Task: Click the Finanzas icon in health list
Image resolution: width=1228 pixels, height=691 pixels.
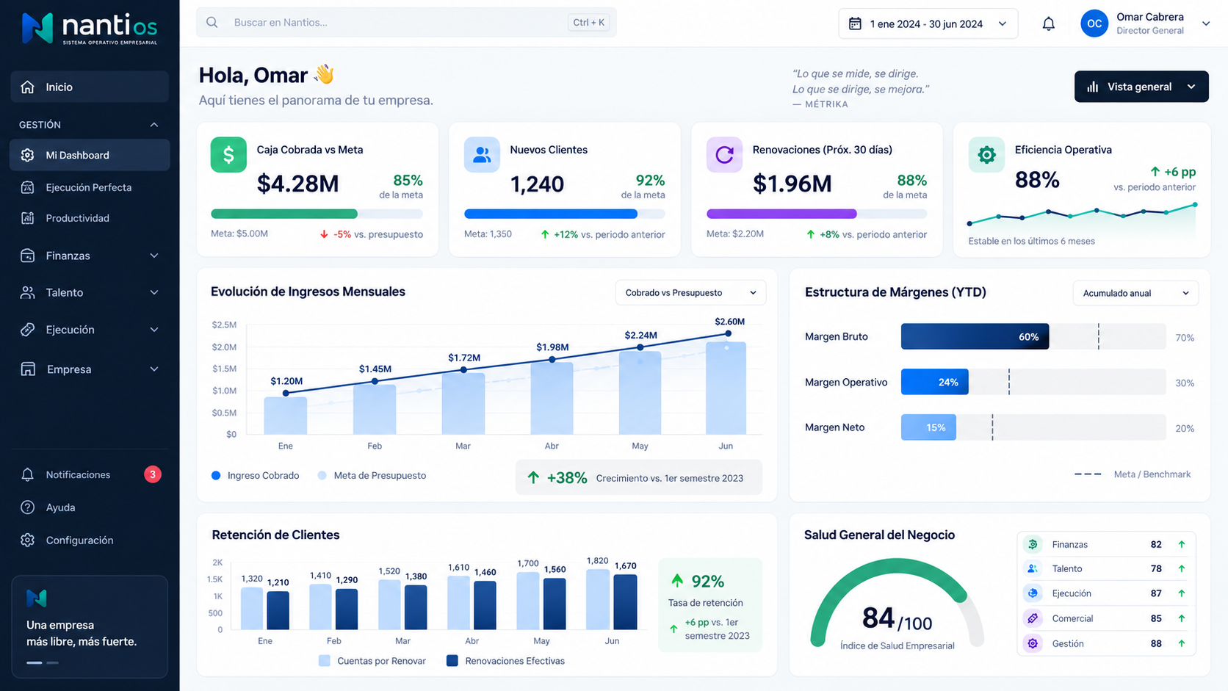Action: (1033, 544)
